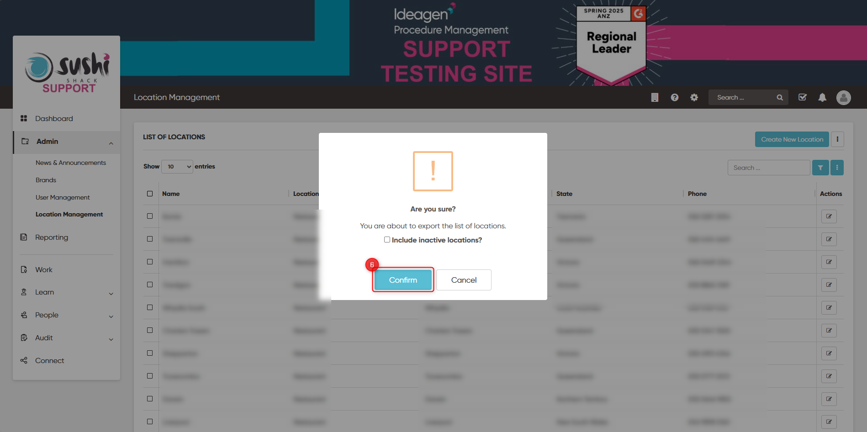Toggle the select-all checkbox in table header
The width and height of the screenshot is (867, 432).
click(150, 194)
